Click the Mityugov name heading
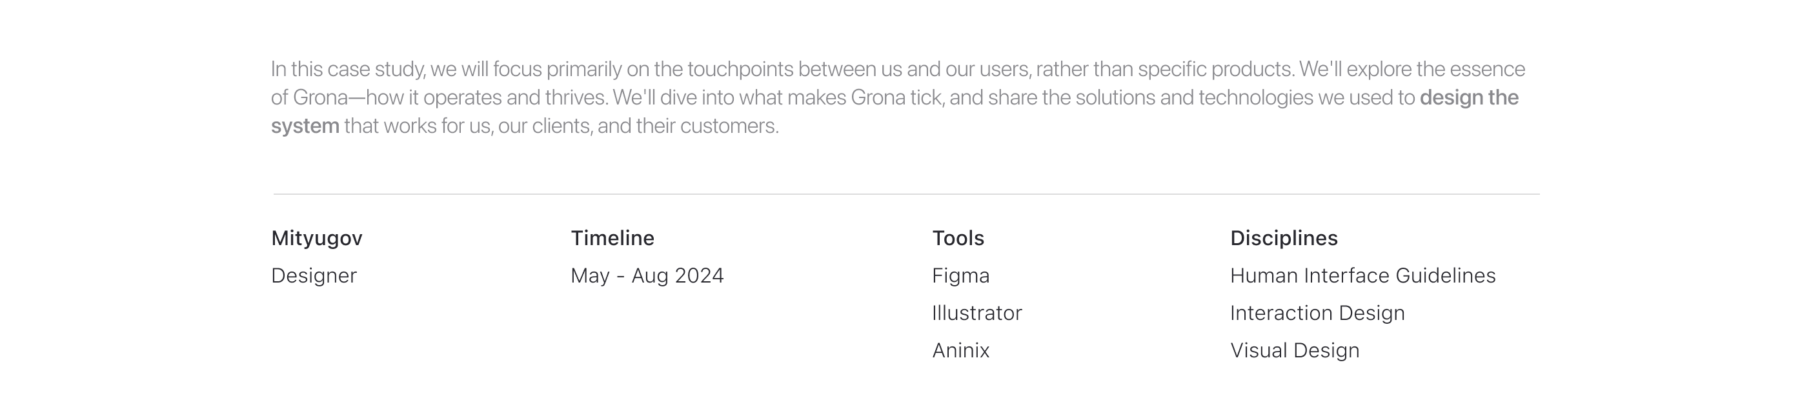 click(x=317, y=238)
